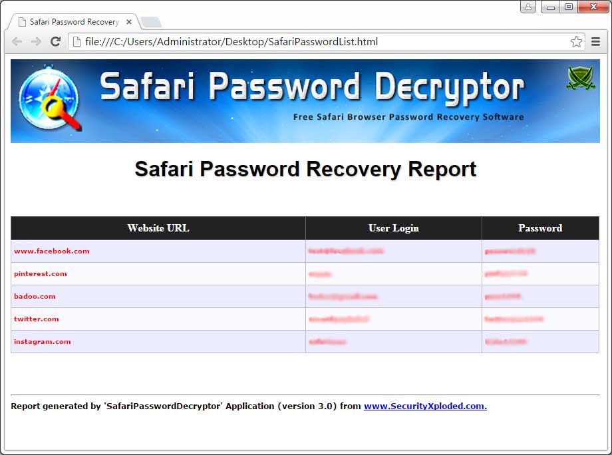Open the twitter.com link
612x455 pixels.
(37, 319)
